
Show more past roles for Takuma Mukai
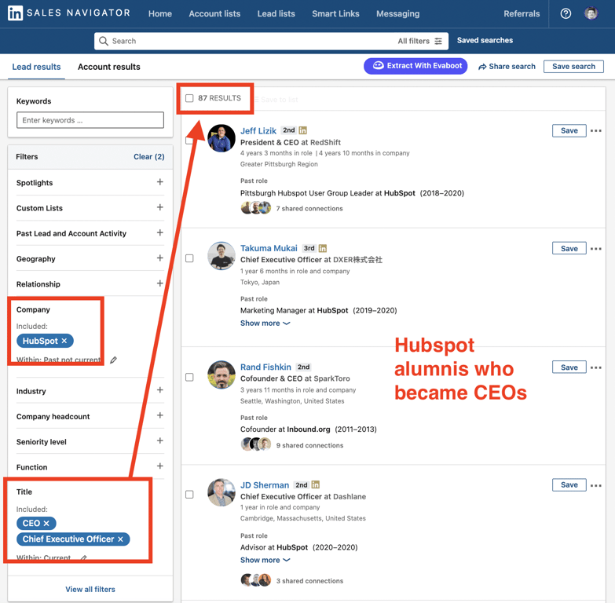tap(265, 323)
